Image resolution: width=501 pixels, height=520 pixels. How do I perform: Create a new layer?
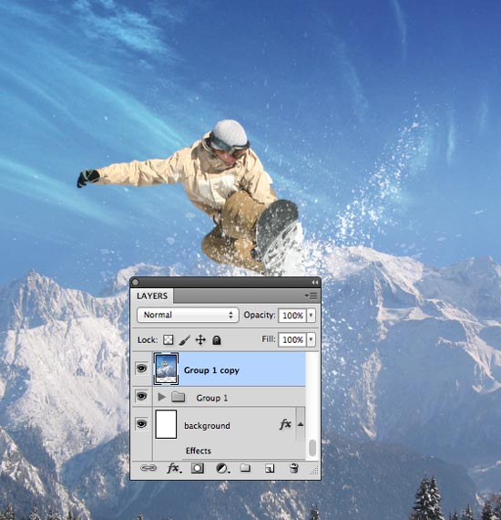click(x=270, y=468)
